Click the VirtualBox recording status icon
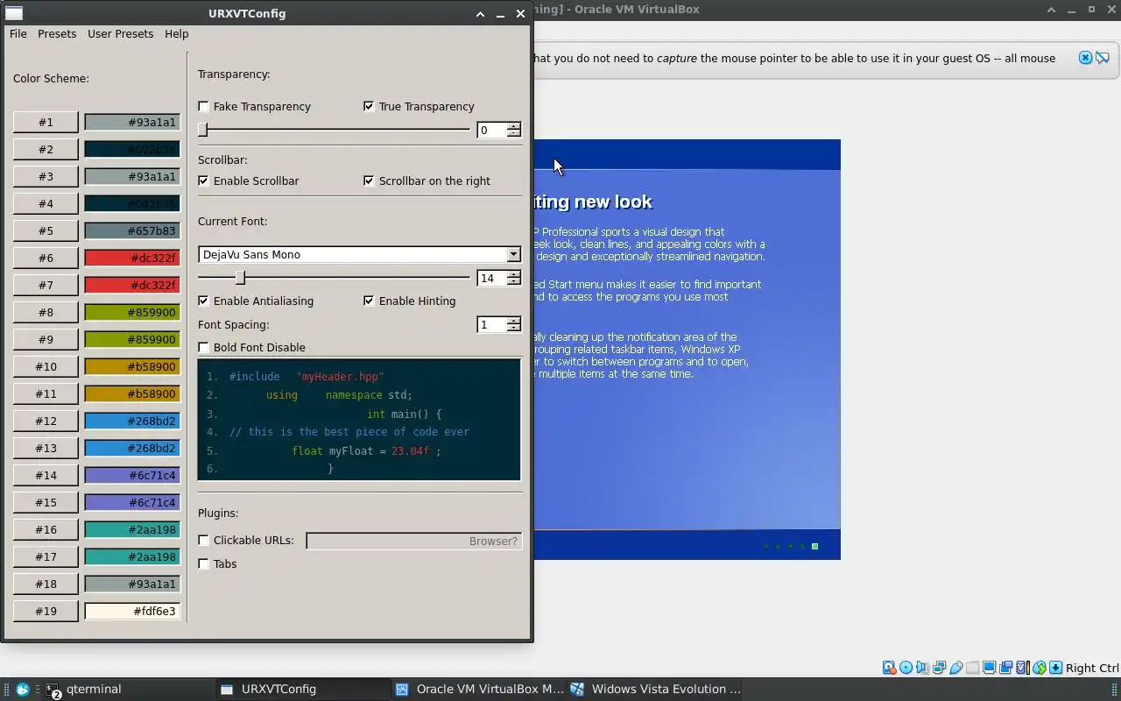The image size is (1121, 701). click(1005, 668)
